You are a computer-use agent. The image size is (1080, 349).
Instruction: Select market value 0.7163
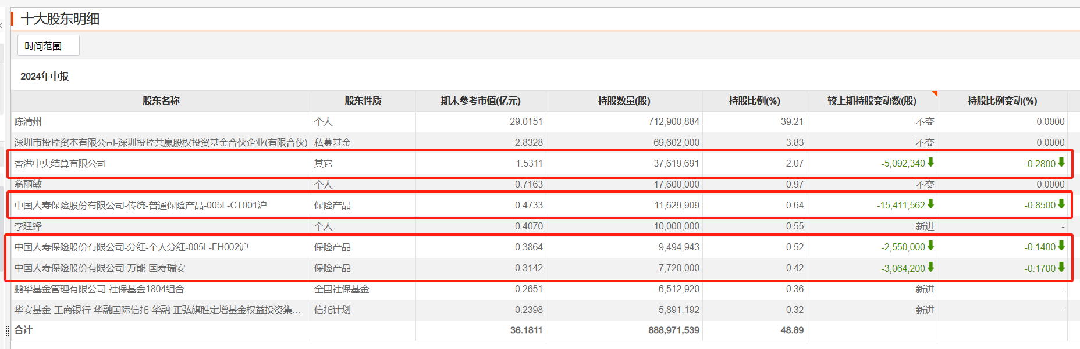[529, 185]
